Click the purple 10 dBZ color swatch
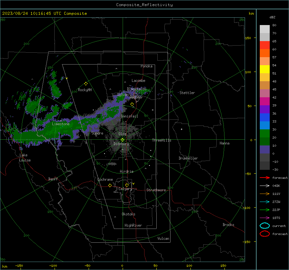 point(265,150)
